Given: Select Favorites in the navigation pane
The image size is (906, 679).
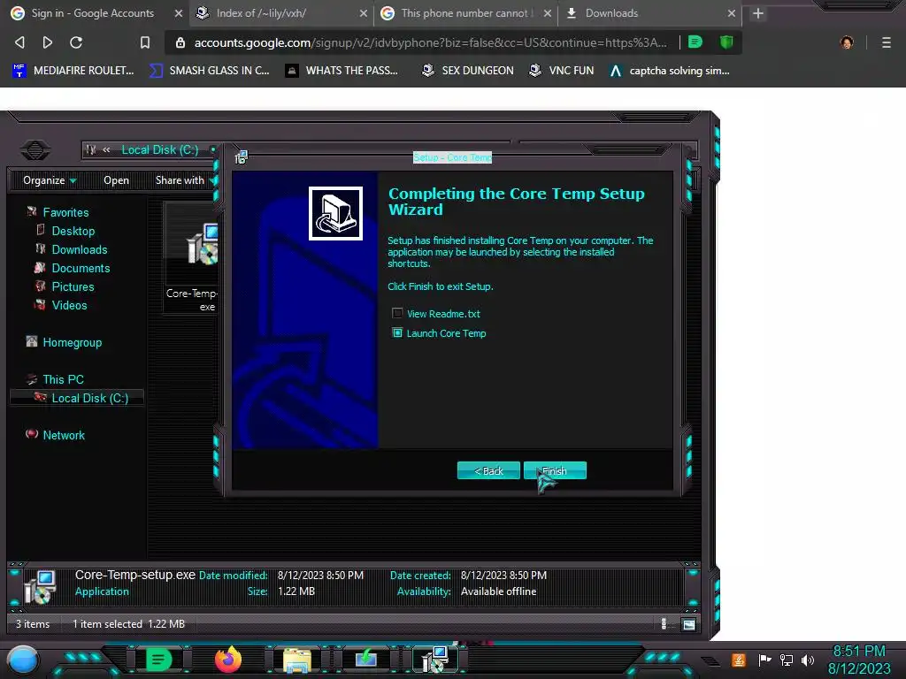Looking at the screenshot, I should pyautogui.click(x=65, y=212).
